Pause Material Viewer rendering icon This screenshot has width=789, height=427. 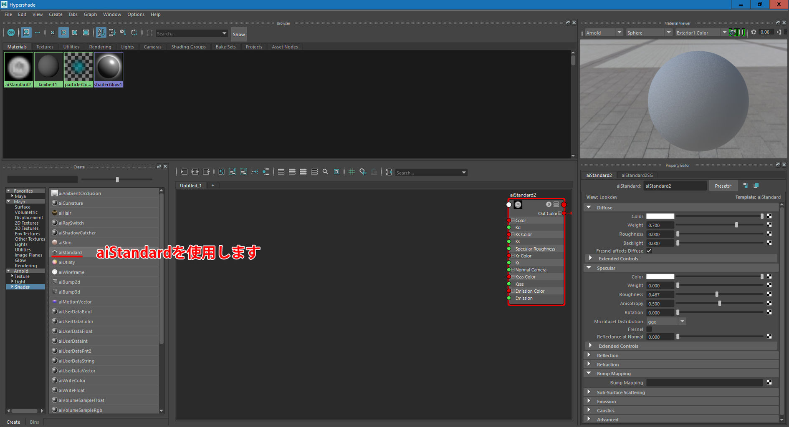point(741,32)
